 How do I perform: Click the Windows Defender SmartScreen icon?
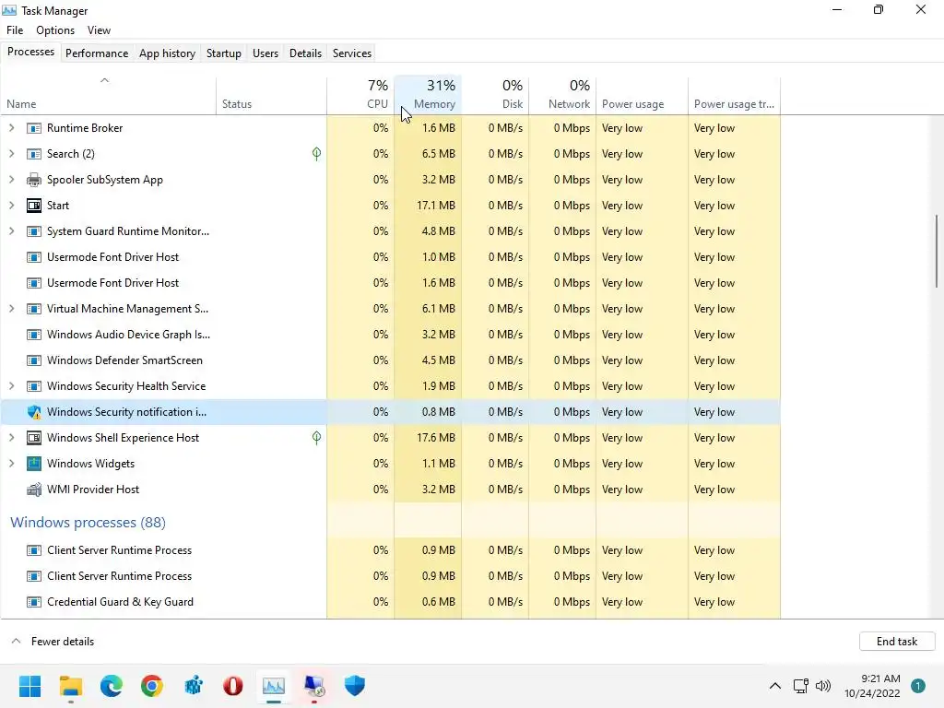coord(34,360)
